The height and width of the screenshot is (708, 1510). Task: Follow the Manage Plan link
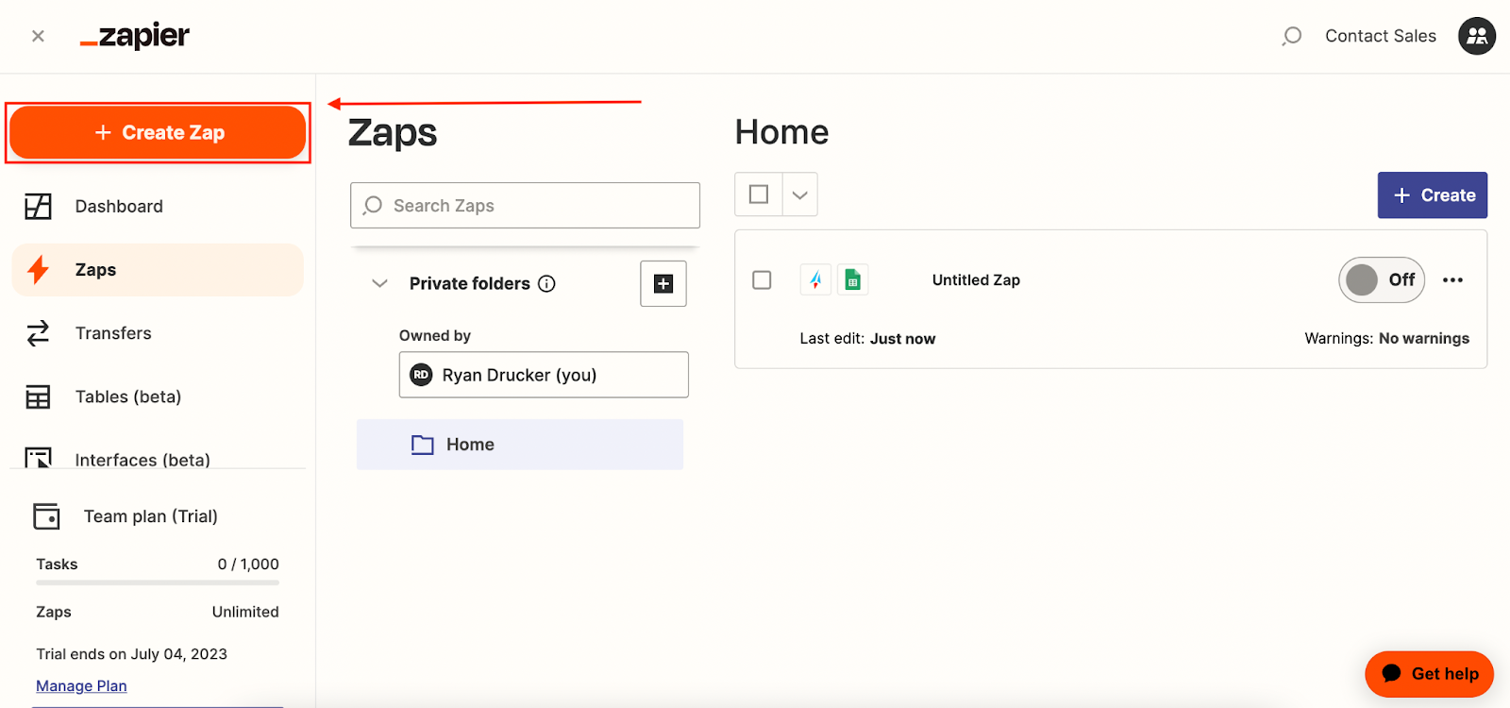click(81, 685)
